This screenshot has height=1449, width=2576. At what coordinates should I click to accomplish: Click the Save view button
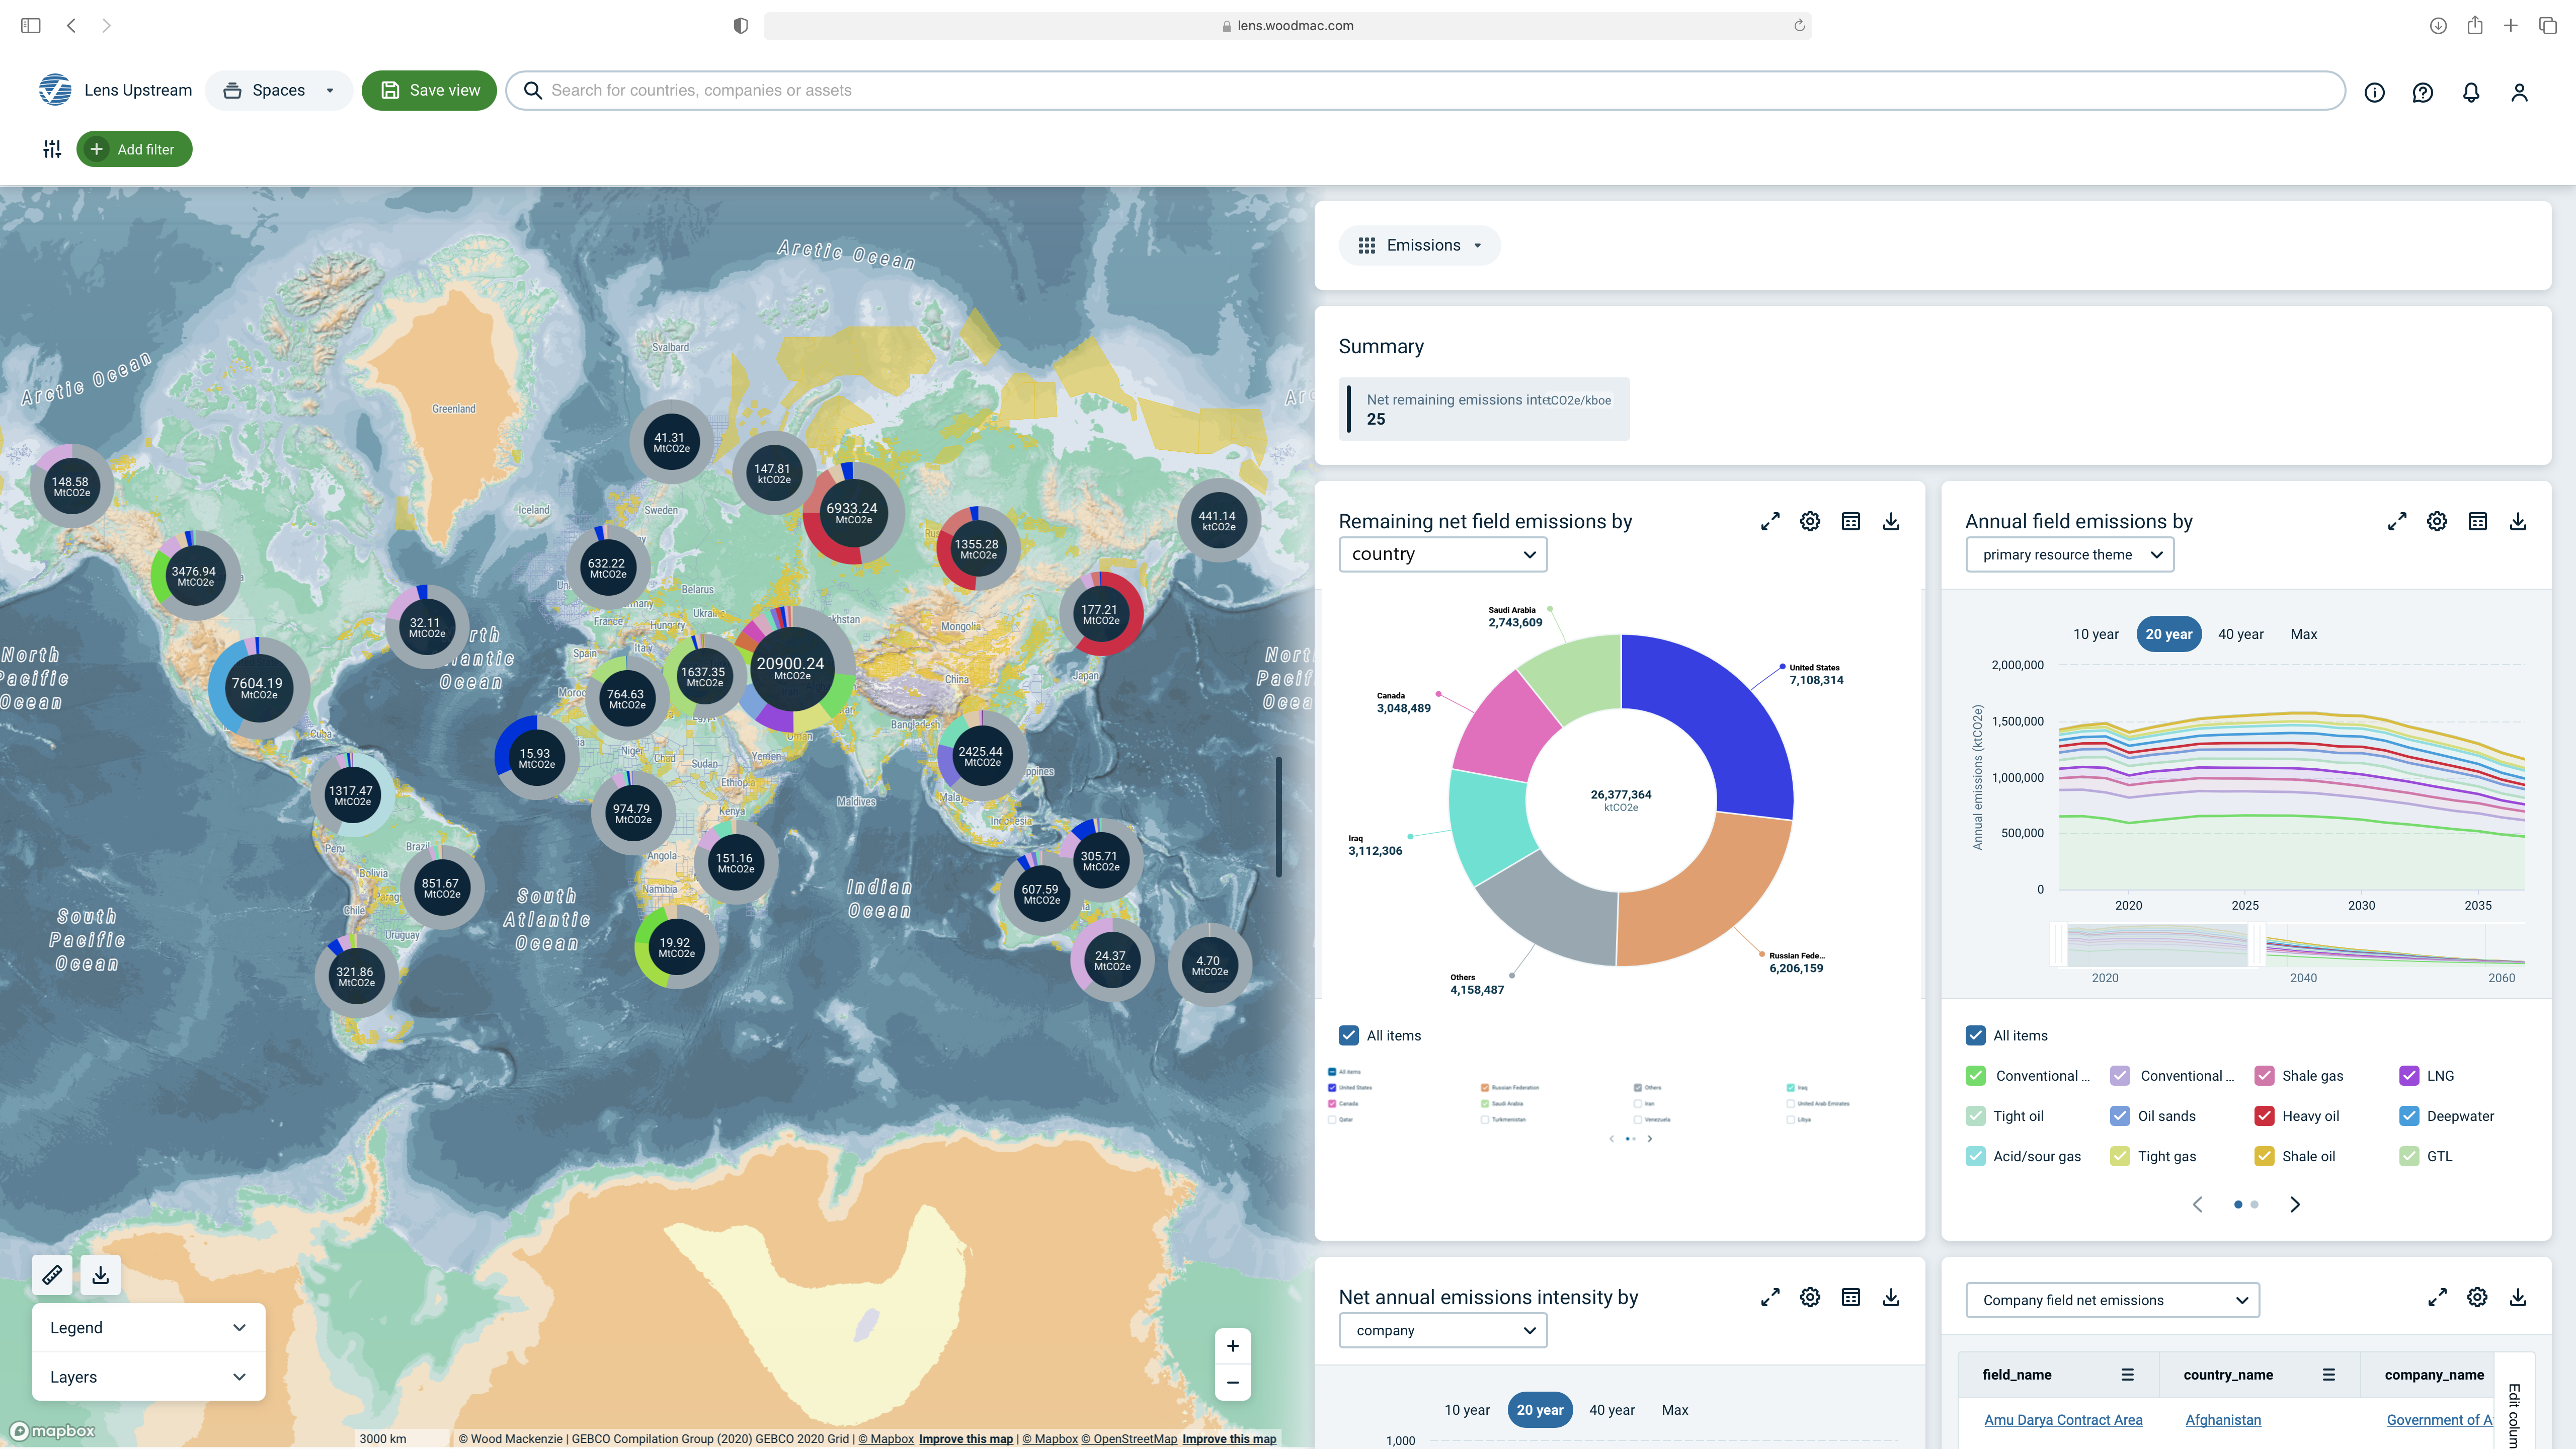tap(429, 90)
